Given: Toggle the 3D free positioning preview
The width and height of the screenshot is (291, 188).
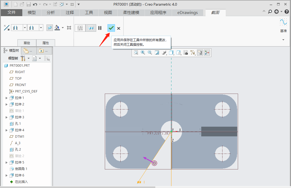Looking at the screenshot, I should click(x=80, y=28).
